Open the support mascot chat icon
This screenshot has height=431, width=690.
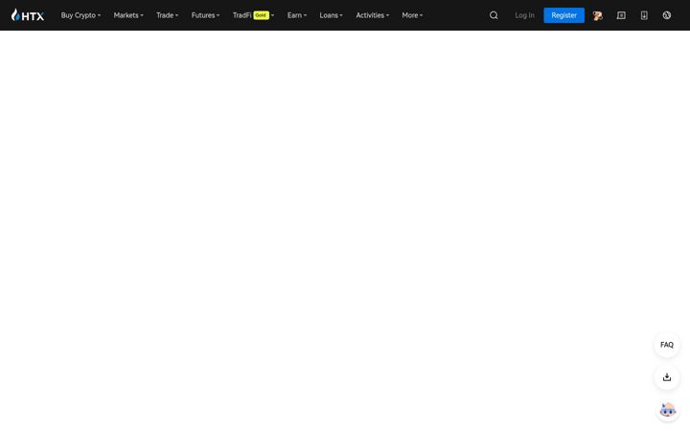click(668, 410)
